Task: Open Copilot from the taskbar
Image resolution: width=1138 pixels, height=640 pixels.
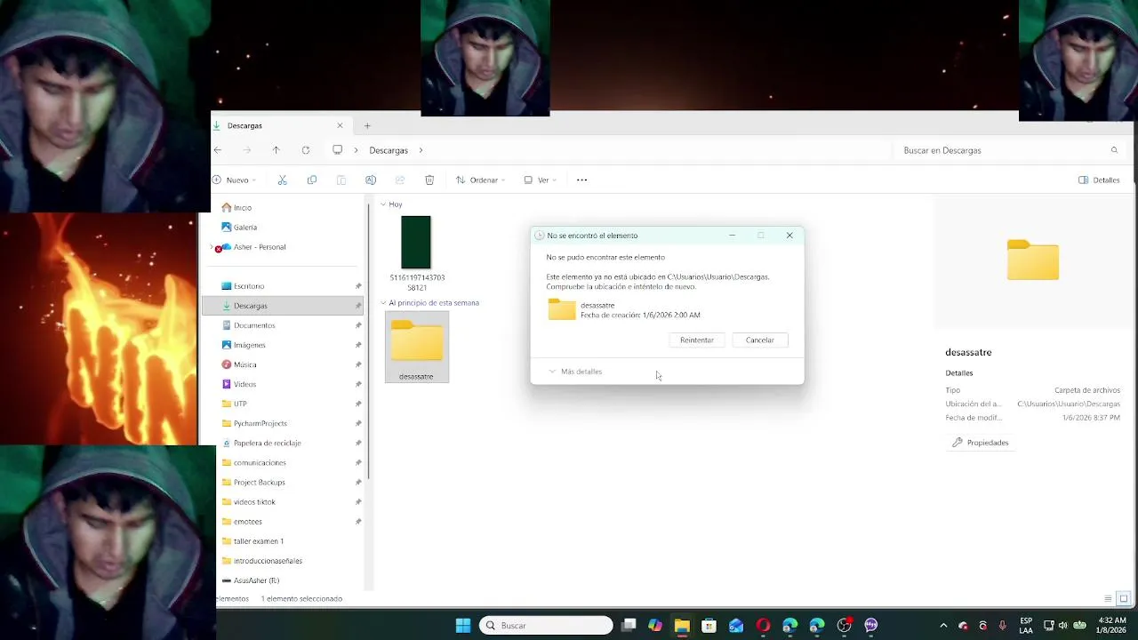Action: click(655, 625)
